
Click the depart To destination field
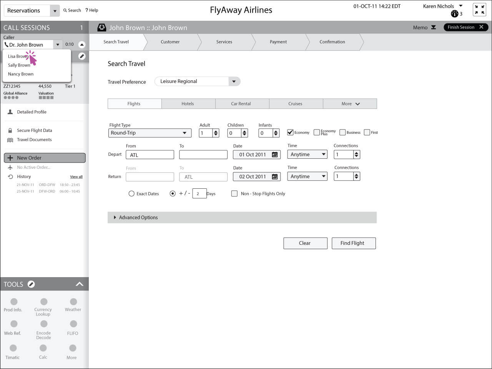(x=203, y=155)
